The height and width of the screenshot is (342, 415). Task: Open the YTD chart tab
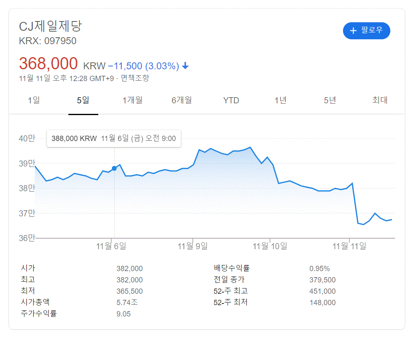(x=231, y=100)
